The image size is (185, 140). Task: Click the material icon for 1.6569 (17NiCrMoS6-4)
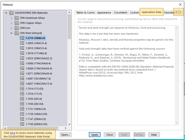click(22, 69)
